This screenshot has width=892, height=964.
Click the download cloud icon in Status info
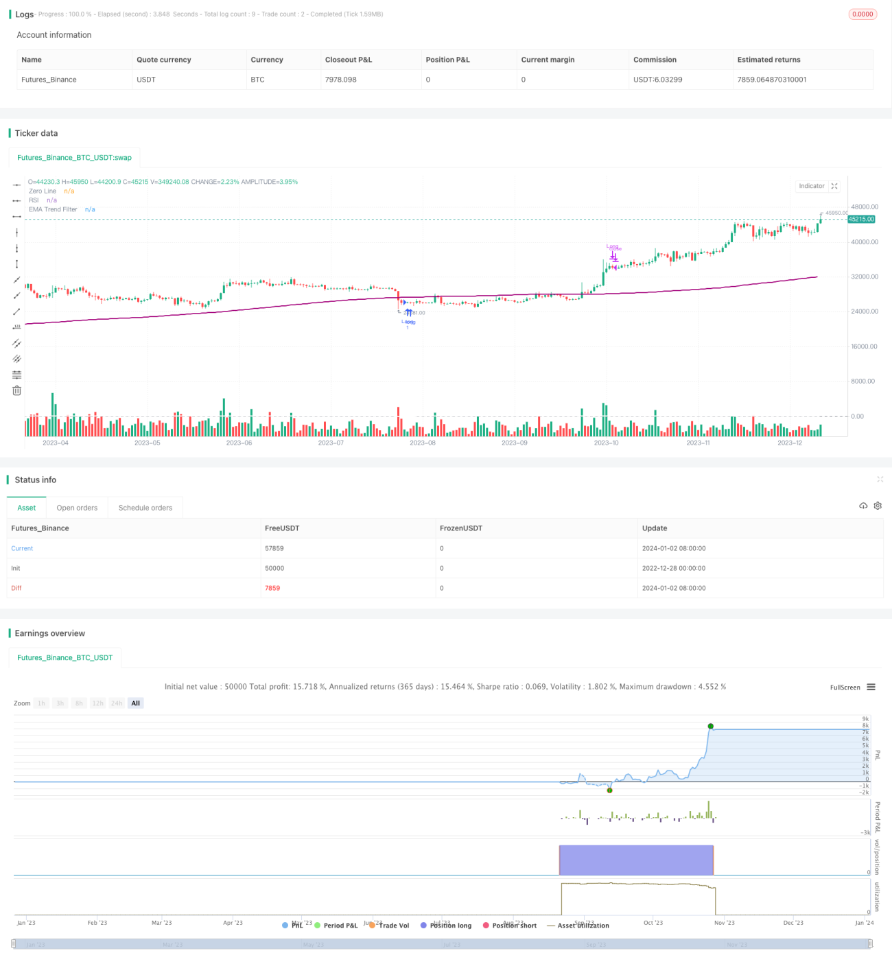click(x=863, y=506)
